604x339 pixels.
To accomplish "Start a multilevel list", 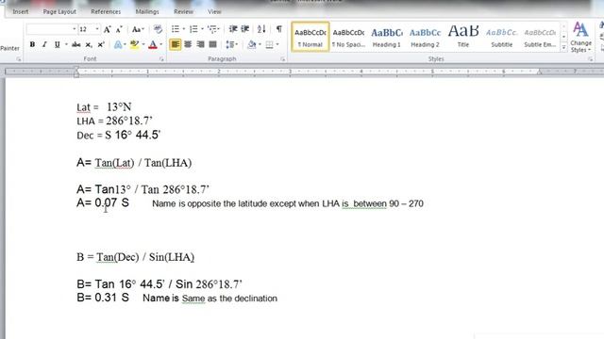I will tap(211, 29).
